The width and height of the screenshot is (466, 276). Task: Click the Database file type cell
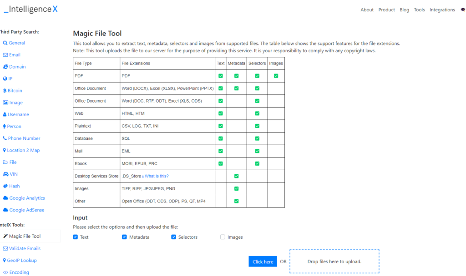tap(96, 138)
